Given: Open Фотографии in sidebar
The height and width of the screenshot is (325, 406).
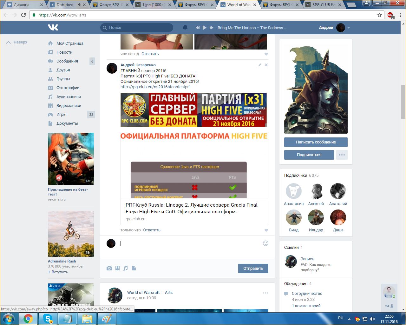Looking at the screenshot, I should tap(68, 88).
